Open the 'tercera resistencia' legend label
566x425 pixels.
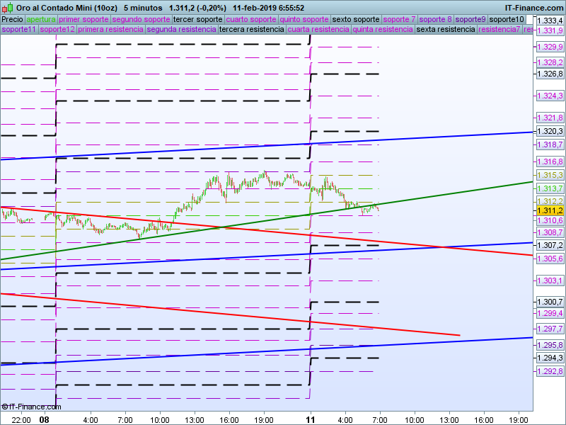pyautogui.click(x=251, y=30)
